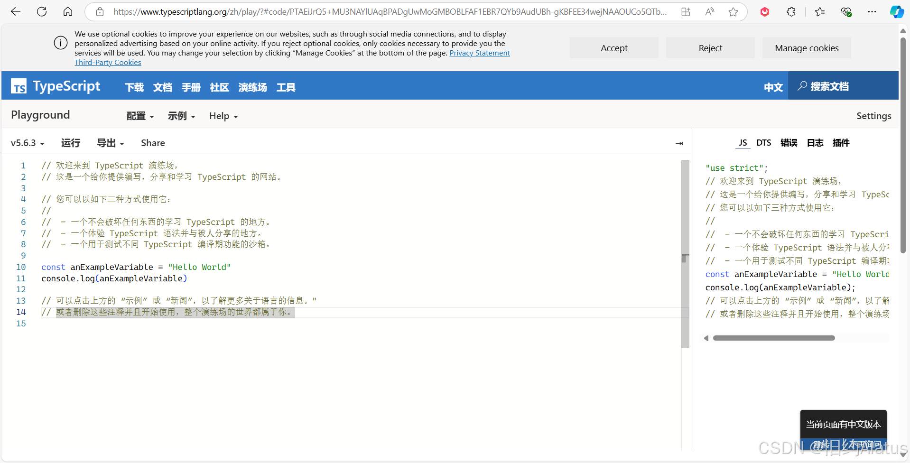This screenshot has width=910, height=463.
Task: Reject optional cookies
Action: click(x=710, y=48)
